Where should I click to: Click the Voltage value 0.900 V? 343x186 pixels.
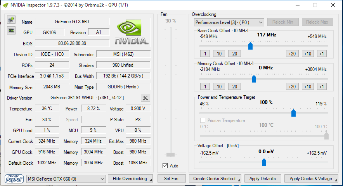tap(138, 108)
